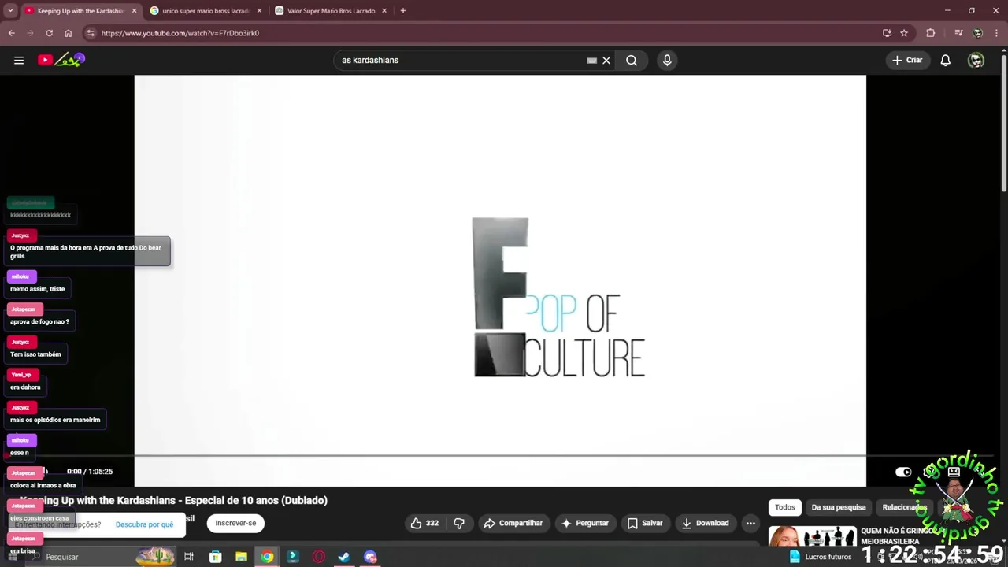Open Opera browser from taskbar
The height and width of the screenshot is (567, 1008).
click(x=319, y=557)
